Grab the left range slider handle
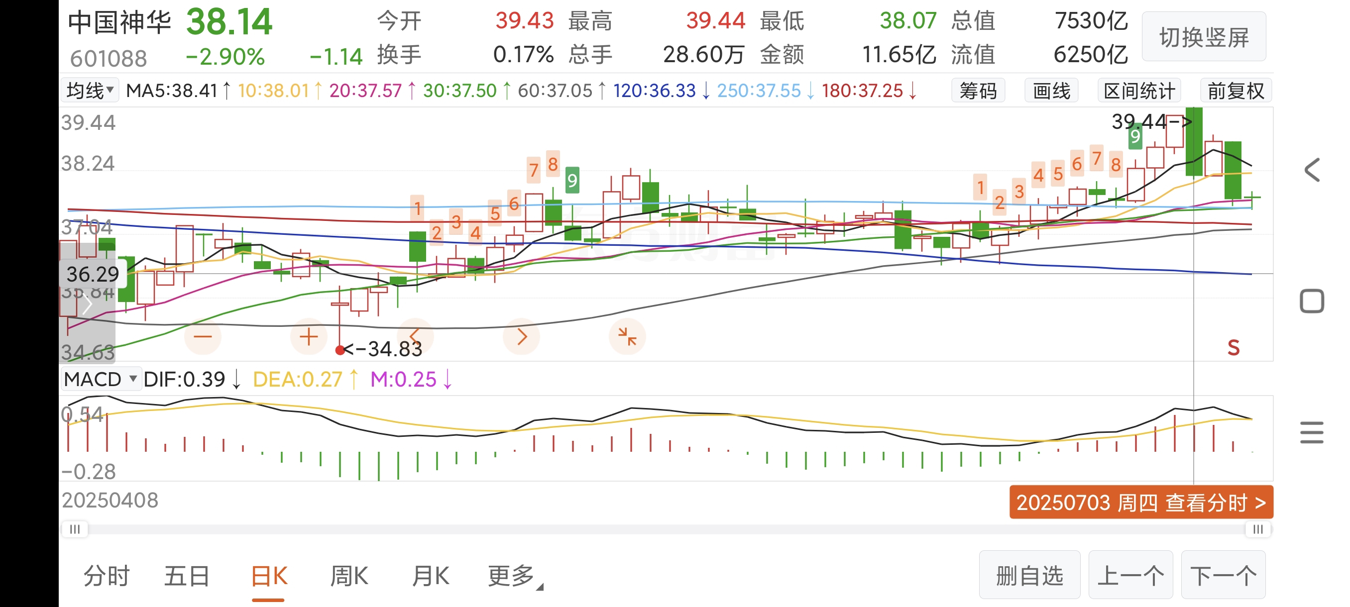This screenshot has height=607, width=1350. point(75,529)
